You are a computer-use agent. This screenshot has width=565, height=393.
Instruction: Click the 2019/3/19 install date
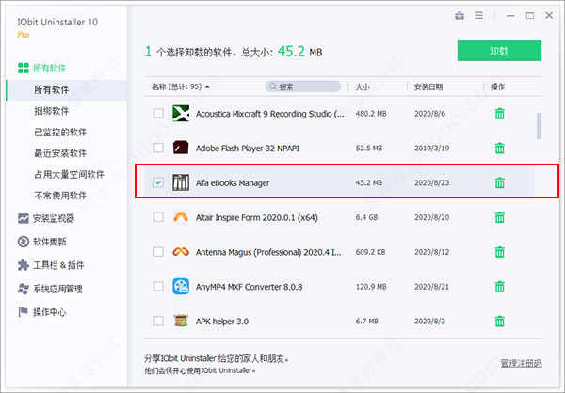431,149
